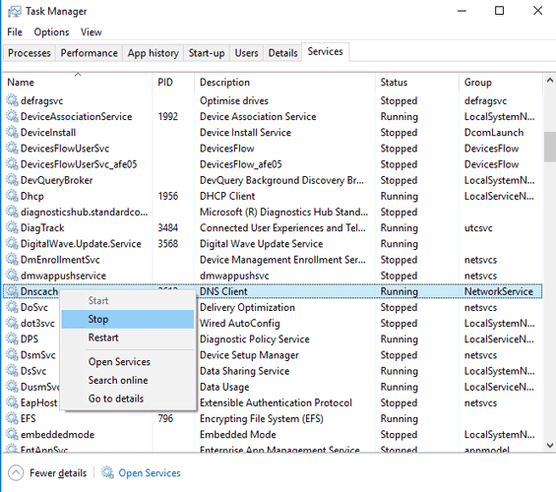
Task: Click gear icon beside diagnosticshub.standardco...
Action: 12,212
